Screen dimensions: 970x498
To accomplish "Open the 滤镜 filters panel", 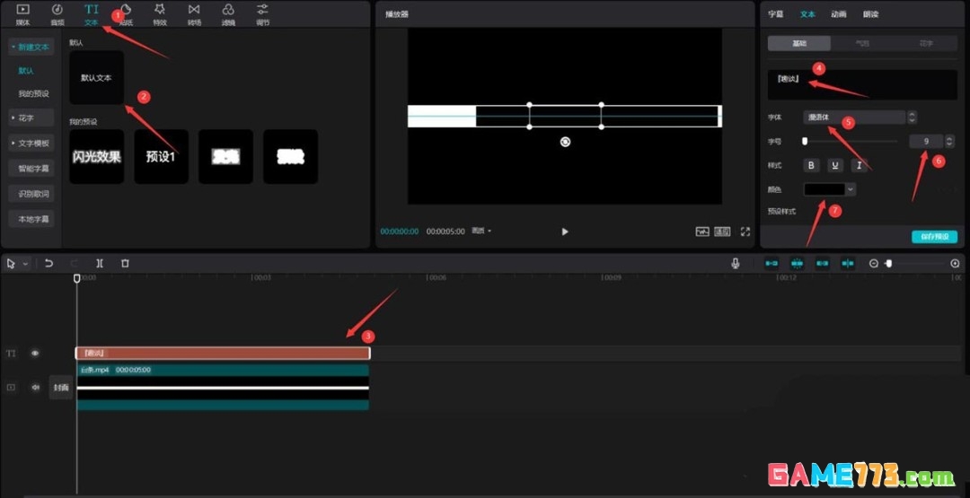I will (x=228, y=13).
